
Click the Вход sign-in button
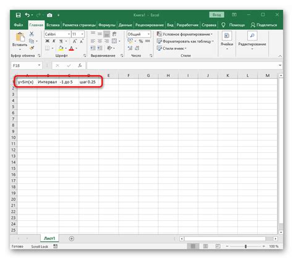coord(216,15)
